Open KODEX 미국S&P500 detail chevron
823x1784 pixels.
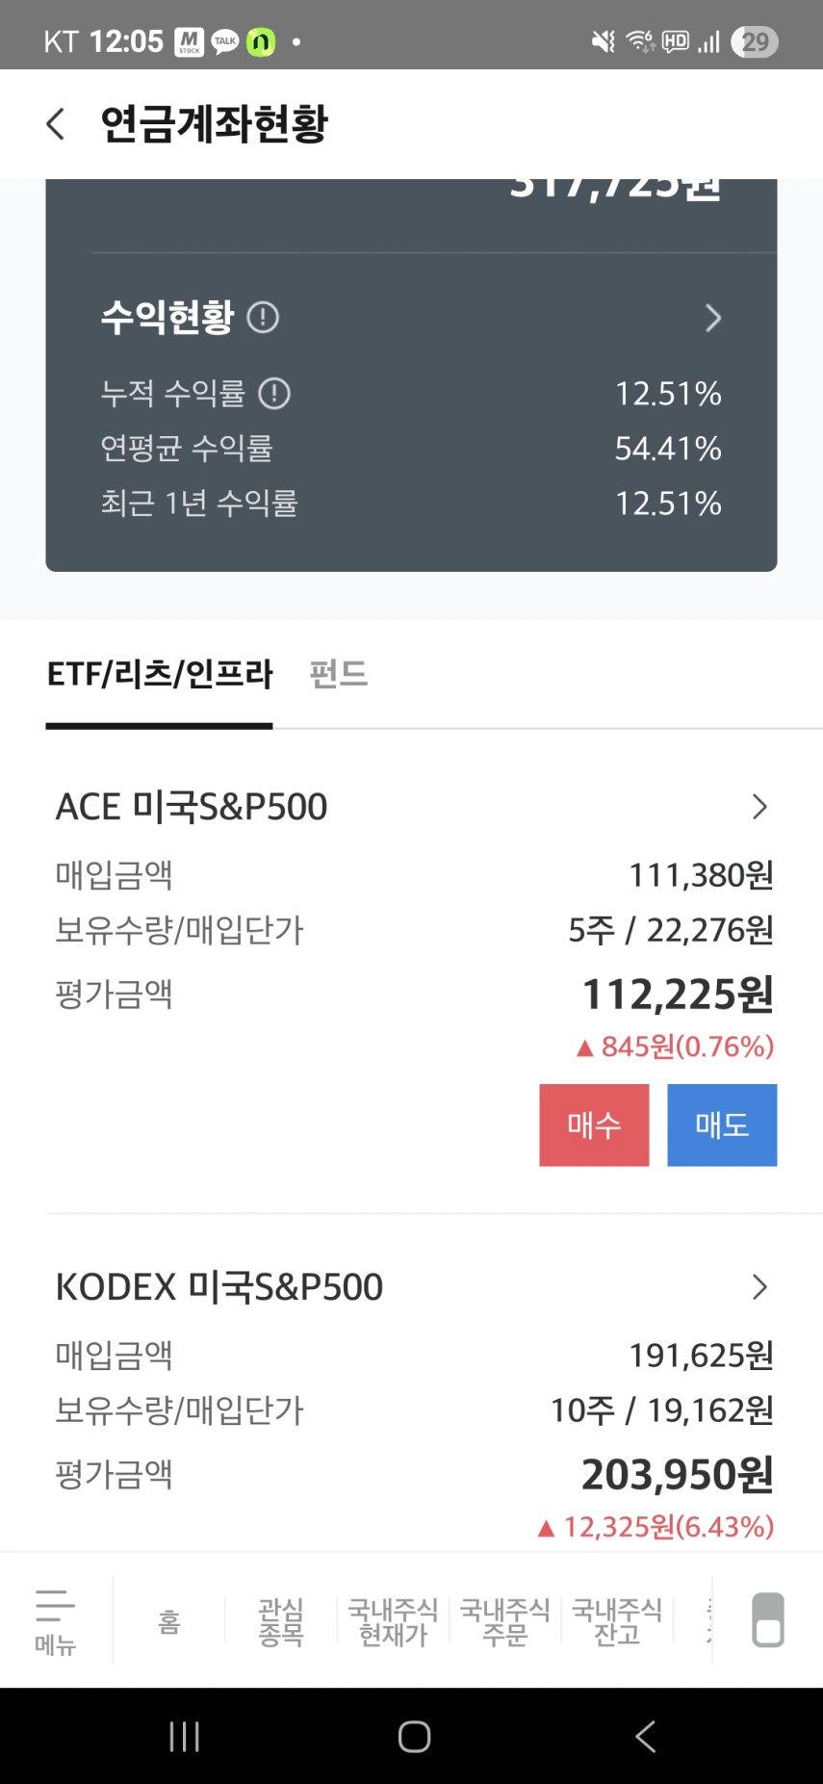tap(759, 1287)
